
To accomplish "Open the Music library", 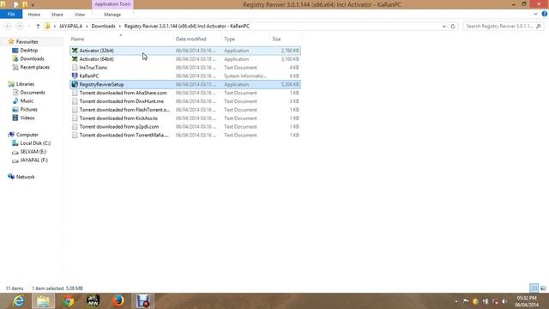I will coord(27,101).
